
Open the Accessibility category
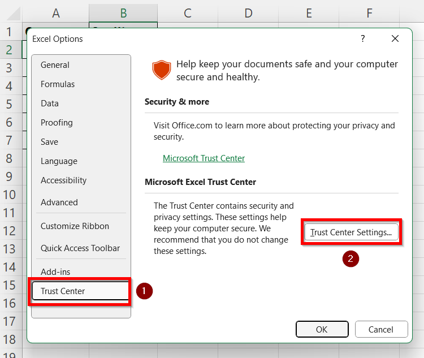63,180
